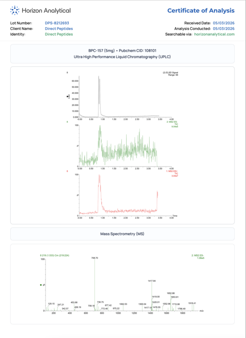Click the MS2 ES- 1.06e5 spectrum label

pos(198,257)
